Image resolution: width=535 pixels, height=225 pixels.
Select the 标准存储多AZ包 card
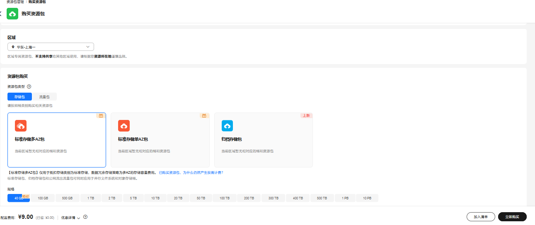coord(57,140)
